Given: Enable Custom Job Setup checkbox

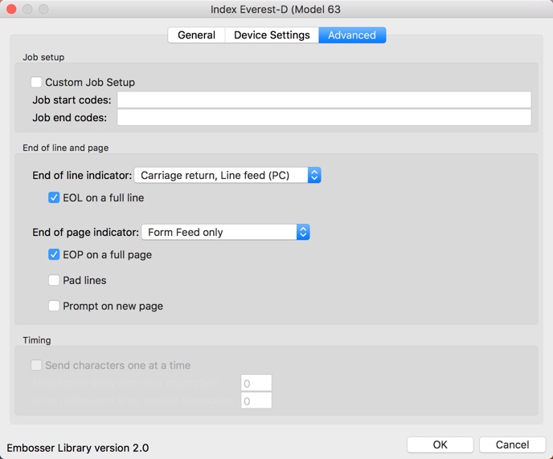Looking at the screenshot, I should click(x=37, y=83).
